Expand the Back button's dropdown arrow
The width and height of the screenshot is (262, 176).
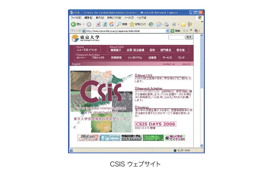pos(83,24)
